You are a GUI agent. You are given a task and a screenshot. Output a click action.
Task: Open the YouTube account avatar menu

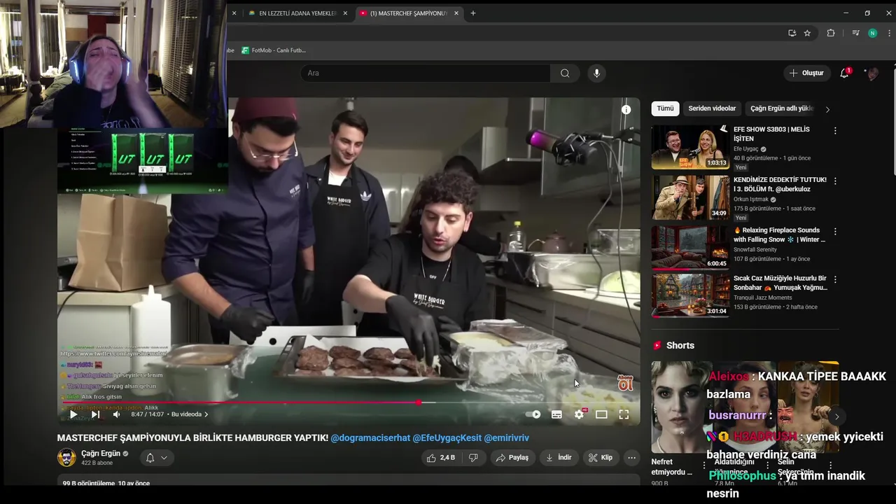(872, 73)
